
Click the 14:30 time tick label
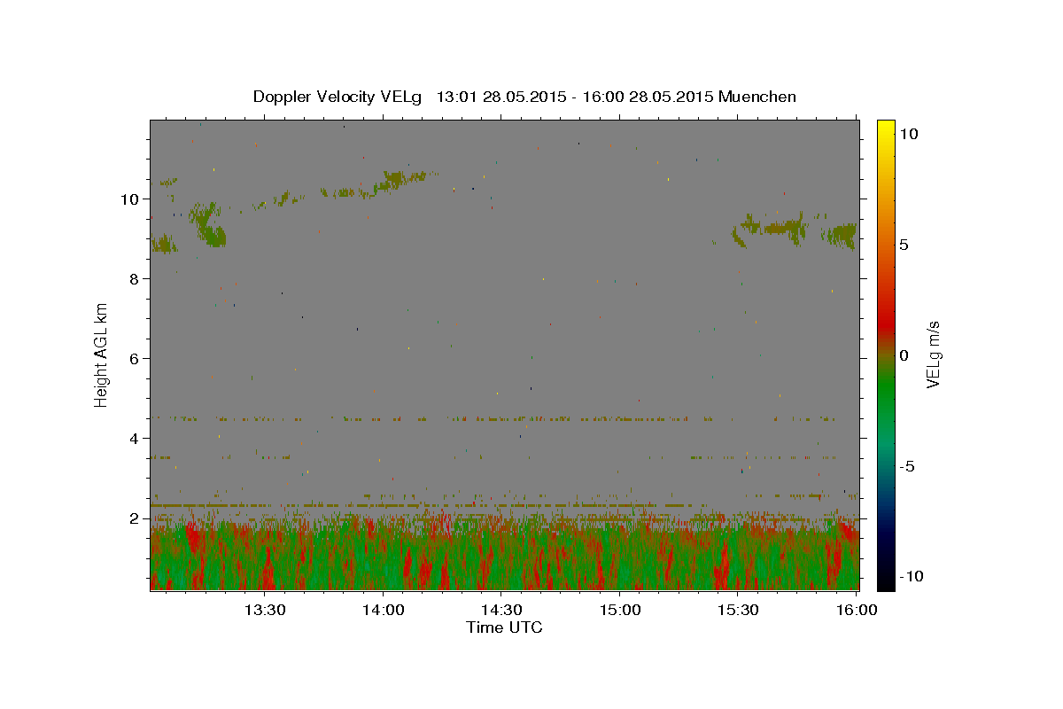pyautogui.click(x=500, y=610)
